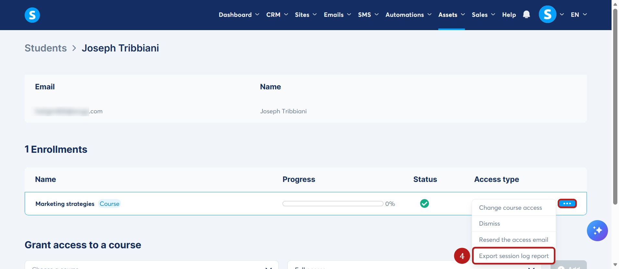
Task: Open the notifications bell
Action: (x=527, y=15)
